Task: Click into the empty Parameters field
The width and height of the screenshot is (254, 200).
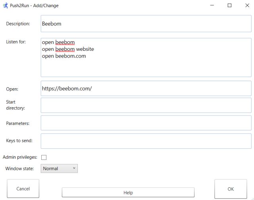Action: pos(146,123)
